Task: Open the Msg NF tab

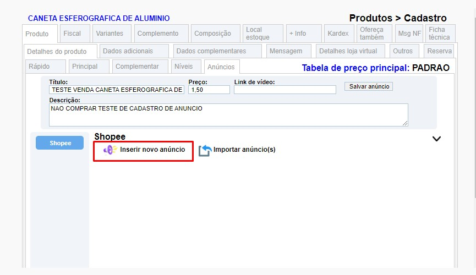Action: [x=409, y=34]
